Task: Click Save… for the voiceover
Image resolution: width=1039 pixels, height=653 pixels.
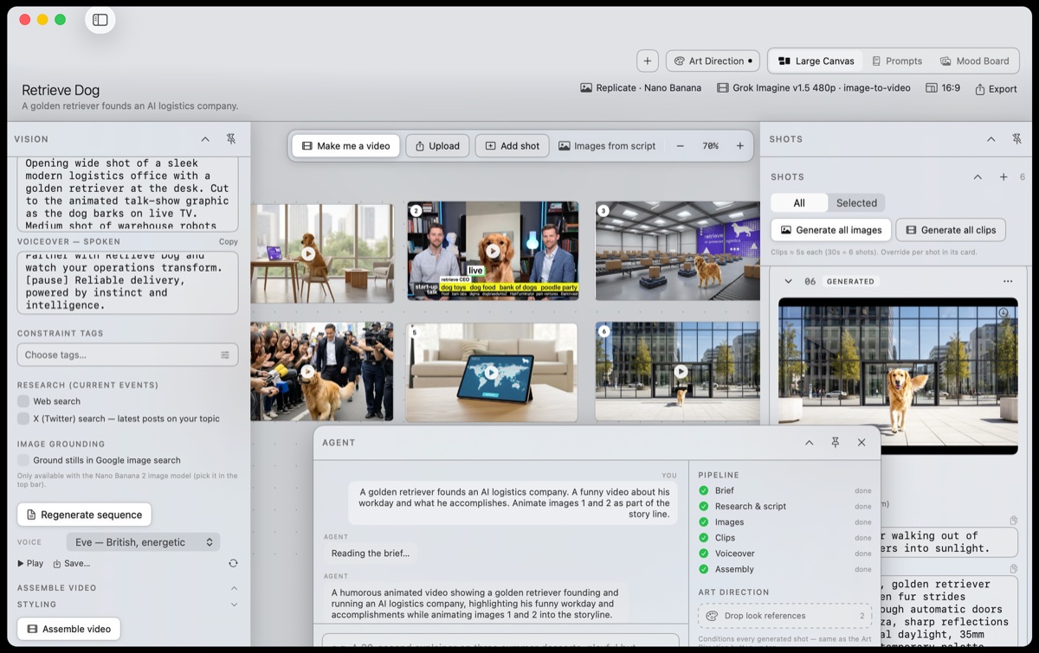Action: 71,563
